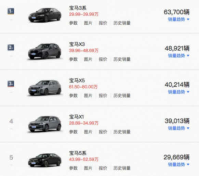Viewport: 199px width, 176px height.
Task: Click the rank 1 badge icon
Action: click(x=11, y=11)
